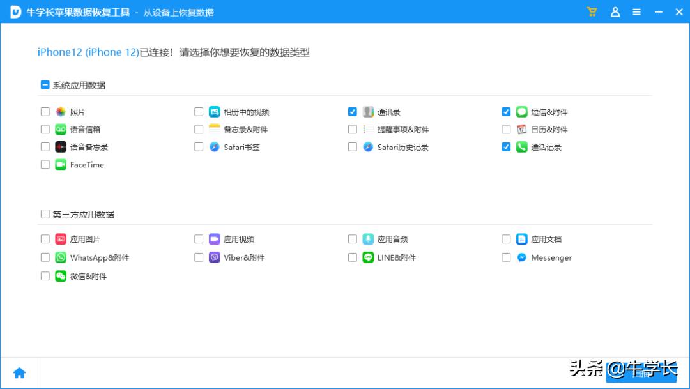Image resolution: width=690 pixels, height=389 pixels.
Task: Click the Safari icon next to Safari书签
Action: [x=214, y=147]
